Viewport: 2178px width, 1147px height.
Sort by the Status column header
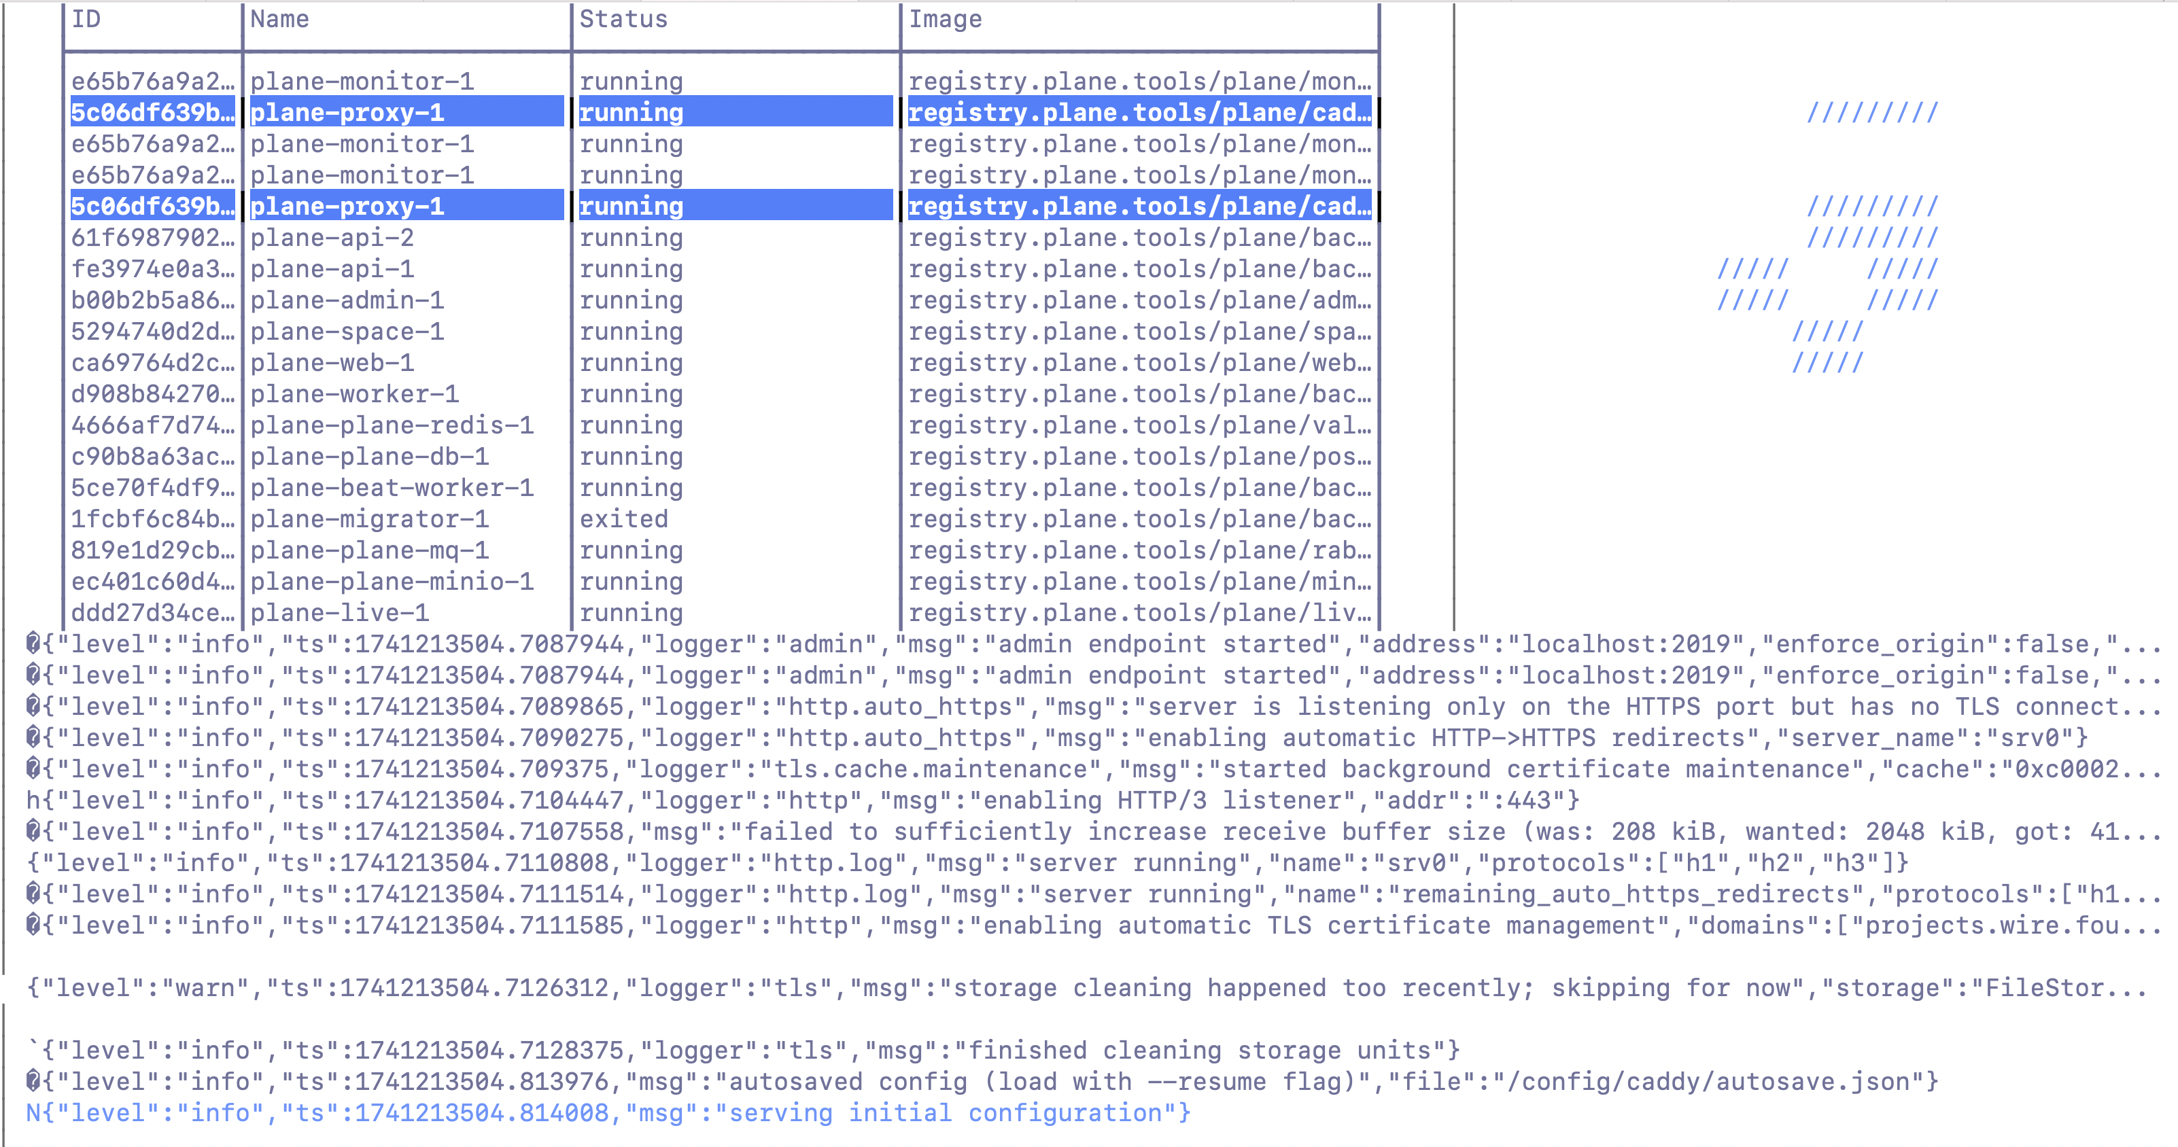(x=623, y=20)
